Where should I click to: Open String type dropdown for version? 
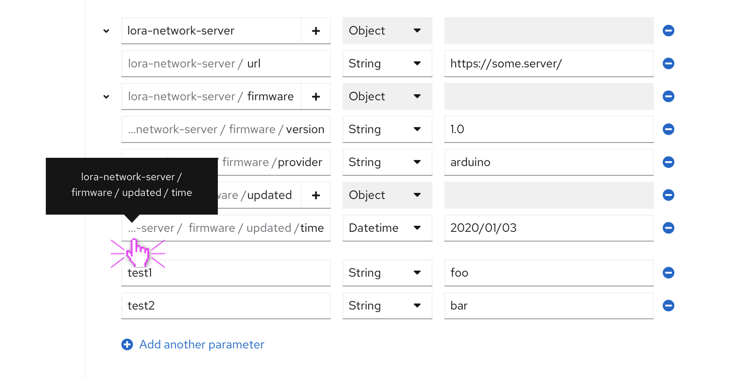click(387, 129)
